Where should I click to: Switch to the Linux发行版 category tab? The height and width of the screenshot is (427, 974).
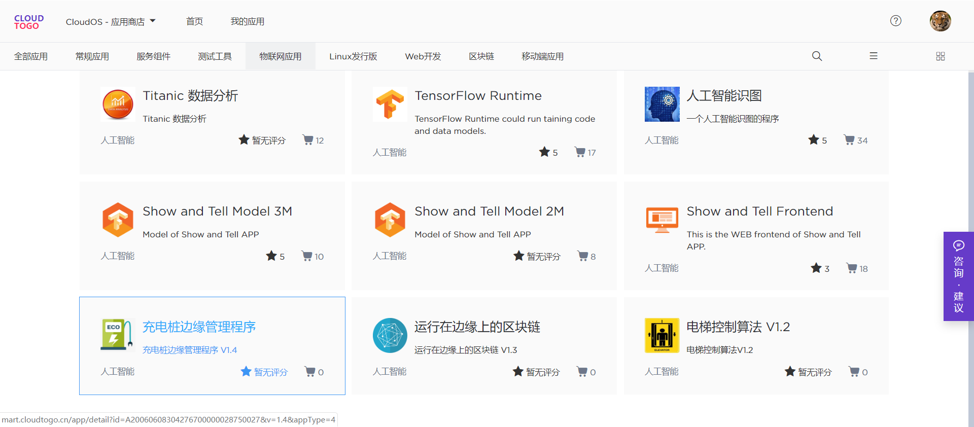(353, 56)
